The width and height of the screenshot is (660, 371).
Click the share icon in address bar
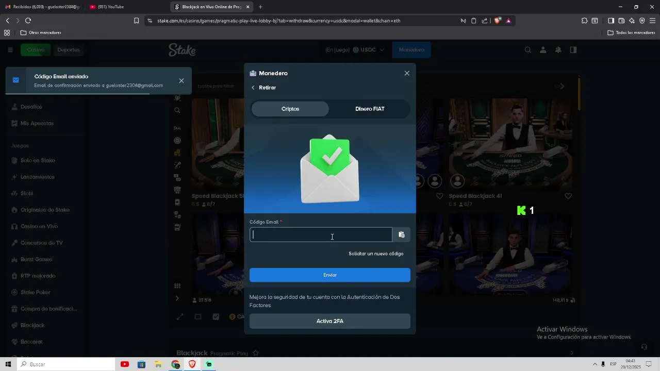click(x=485, y=21)
